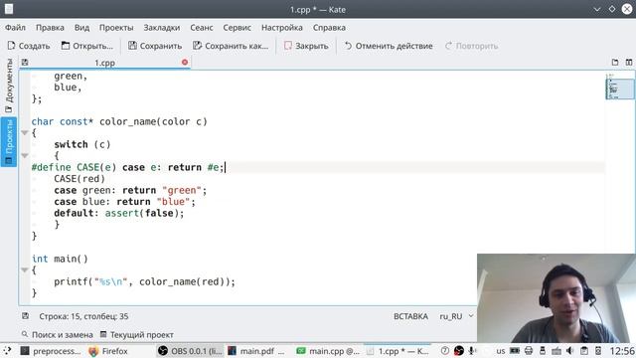Click the clipboard tray icon

[584, 350]
